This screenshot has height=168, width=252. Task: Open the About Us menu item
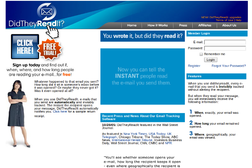(229, 25)
